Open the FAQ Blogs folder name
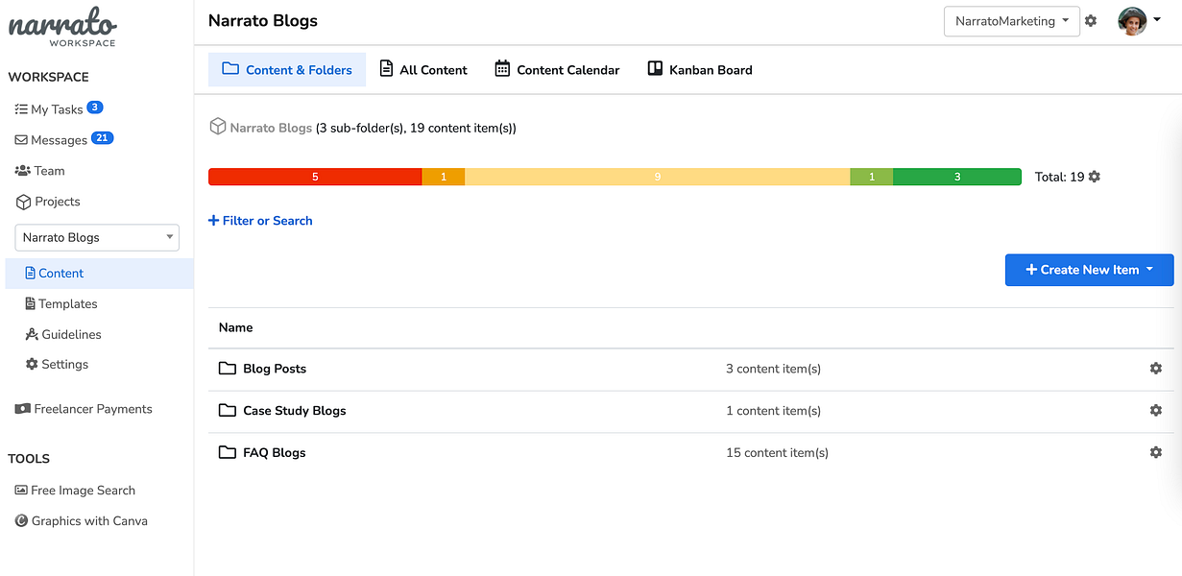Viewport: 1182px width, 576px height. pyautogui.click(x=275, y=453)
